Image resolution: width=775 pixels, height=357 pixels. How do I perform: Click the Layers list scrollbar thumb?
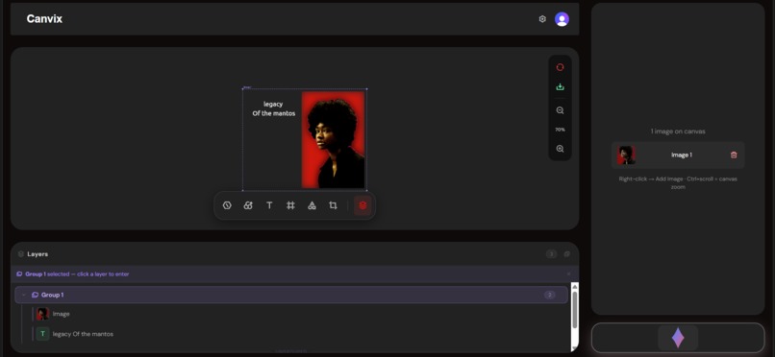(575, 310)
